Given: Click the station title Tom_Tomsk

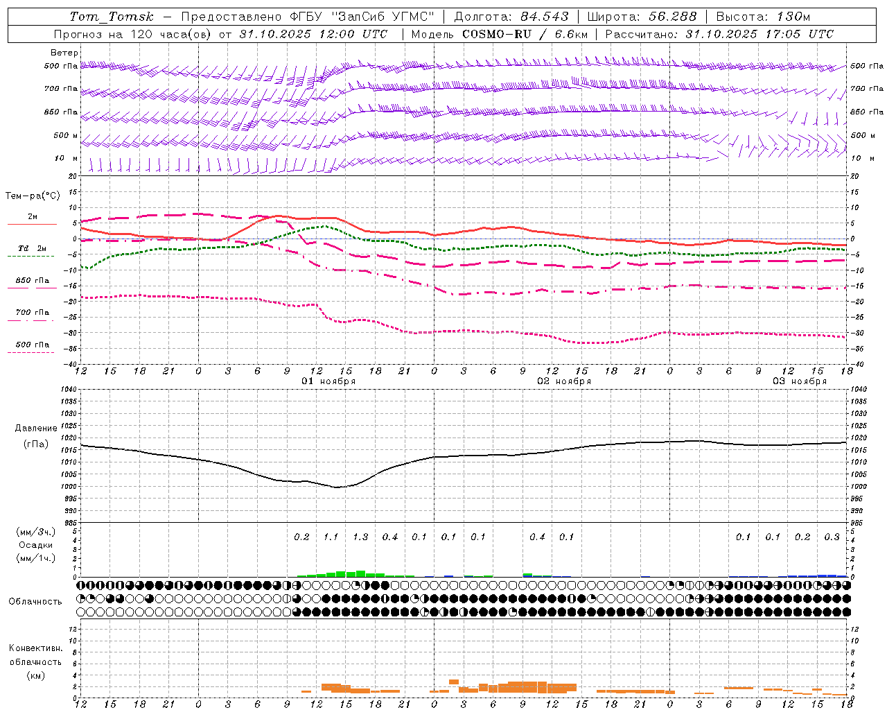Looking at the screenshot, I should [112, 17].
